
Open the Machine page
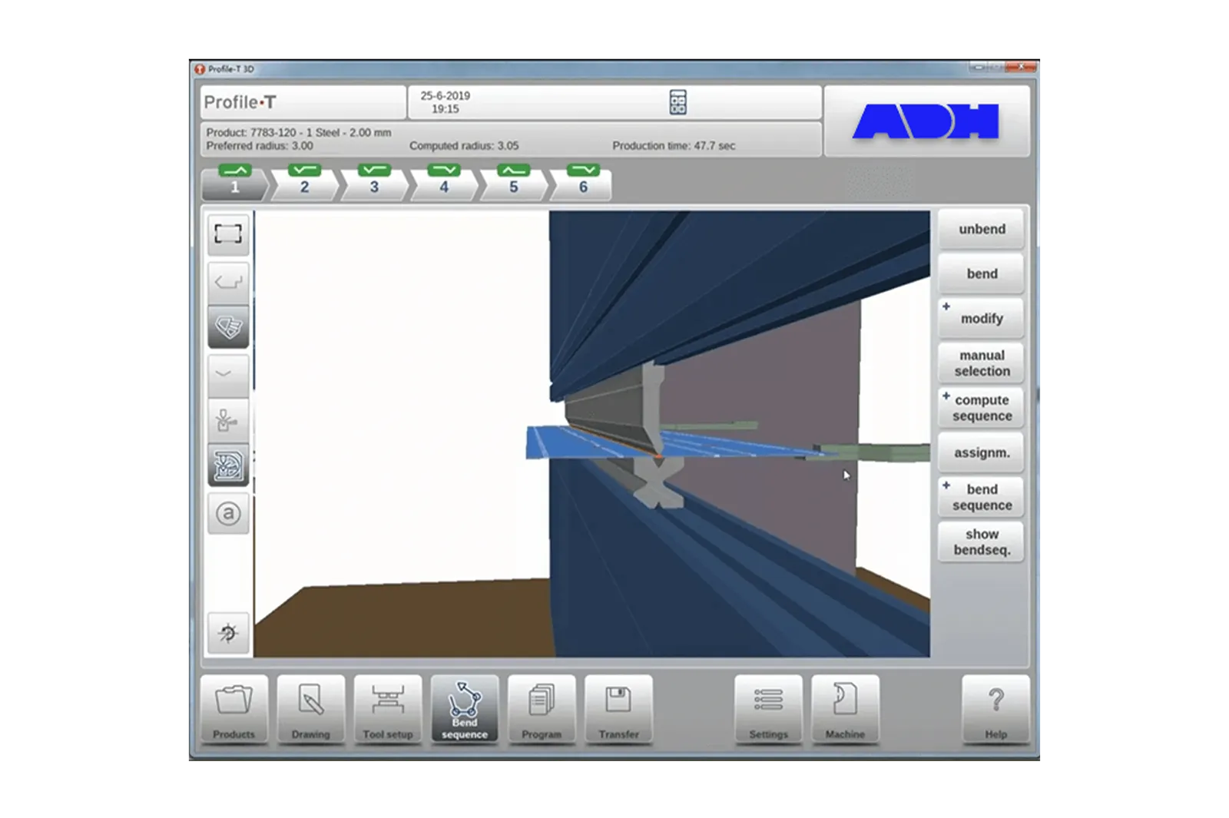point(845,709)
